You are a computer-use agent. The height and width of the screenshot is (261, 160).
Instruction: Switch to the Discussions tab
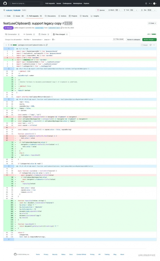click(50, 16)
